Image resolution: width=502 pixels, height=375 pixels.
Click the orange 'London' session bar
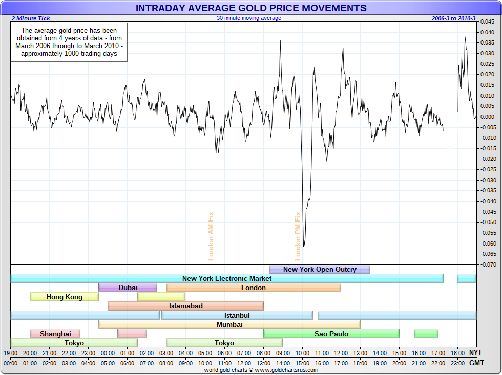[x=254, y=288]
